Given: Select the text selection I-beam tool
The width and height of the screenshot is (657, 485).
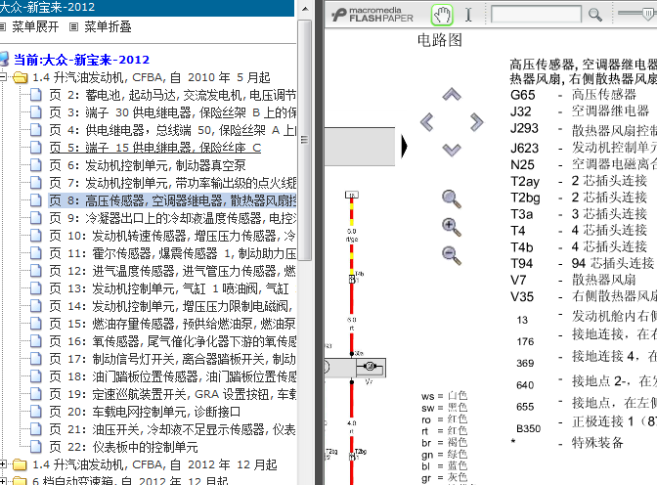Looking at the screenshot, I should [468, 15].
